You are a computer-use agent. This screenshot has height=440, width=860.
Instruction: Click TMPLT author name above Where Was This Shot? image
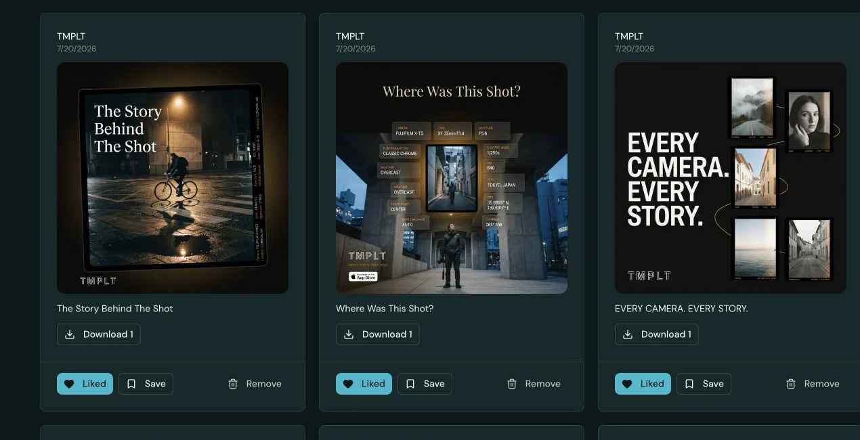(350, 37)
